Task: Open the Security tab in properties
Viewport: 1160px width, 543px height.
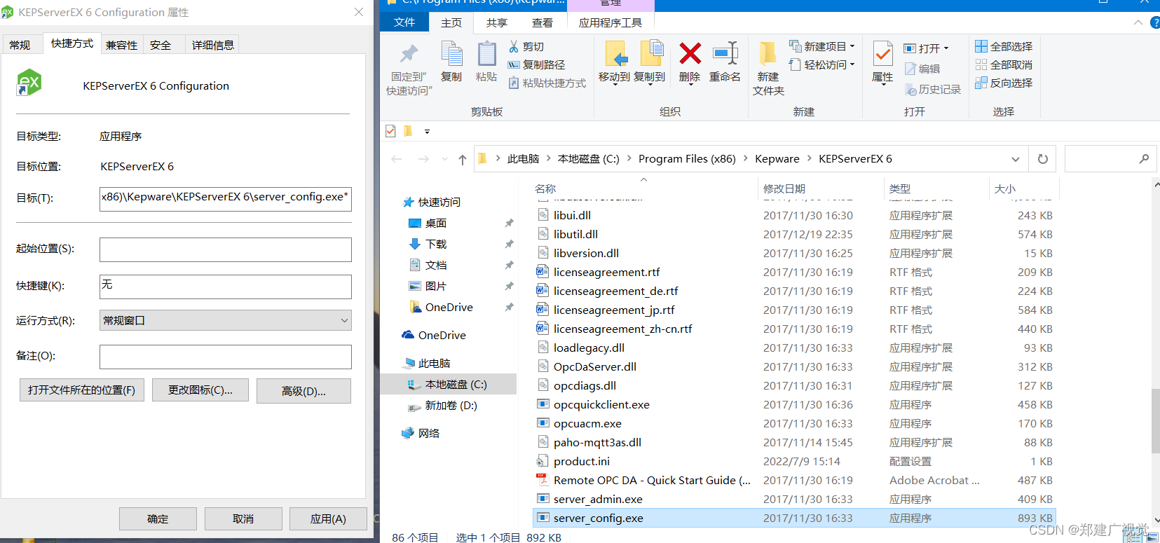Action: click(161, 45)
